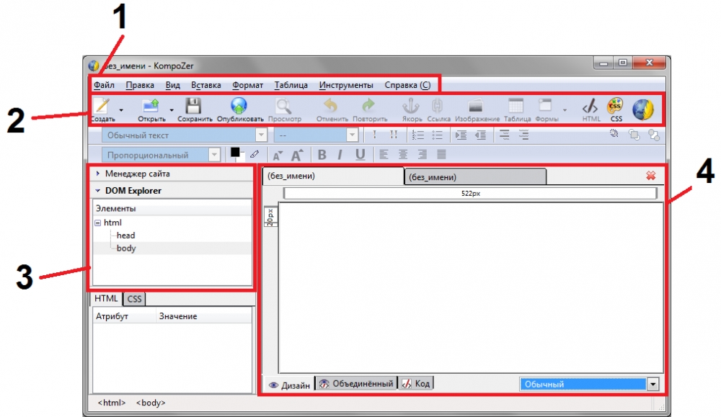Screen dimensions: 721x417
Task: Open the Вид menu
Action: click(x=172, y=85)
